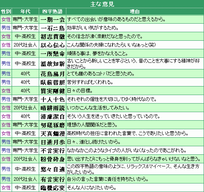
Task: Click 女性 in the 一期一会 row
Action: coord(6,19)
